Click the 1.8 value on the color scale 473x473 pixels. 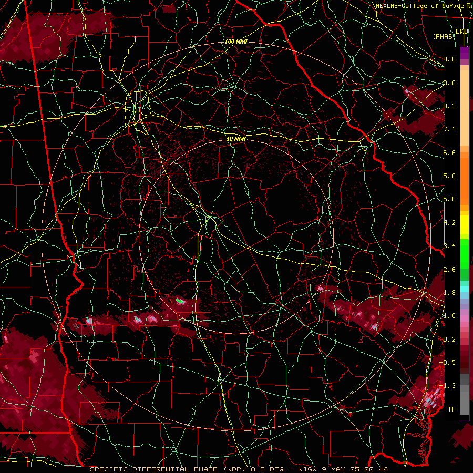tap(449, 293)
